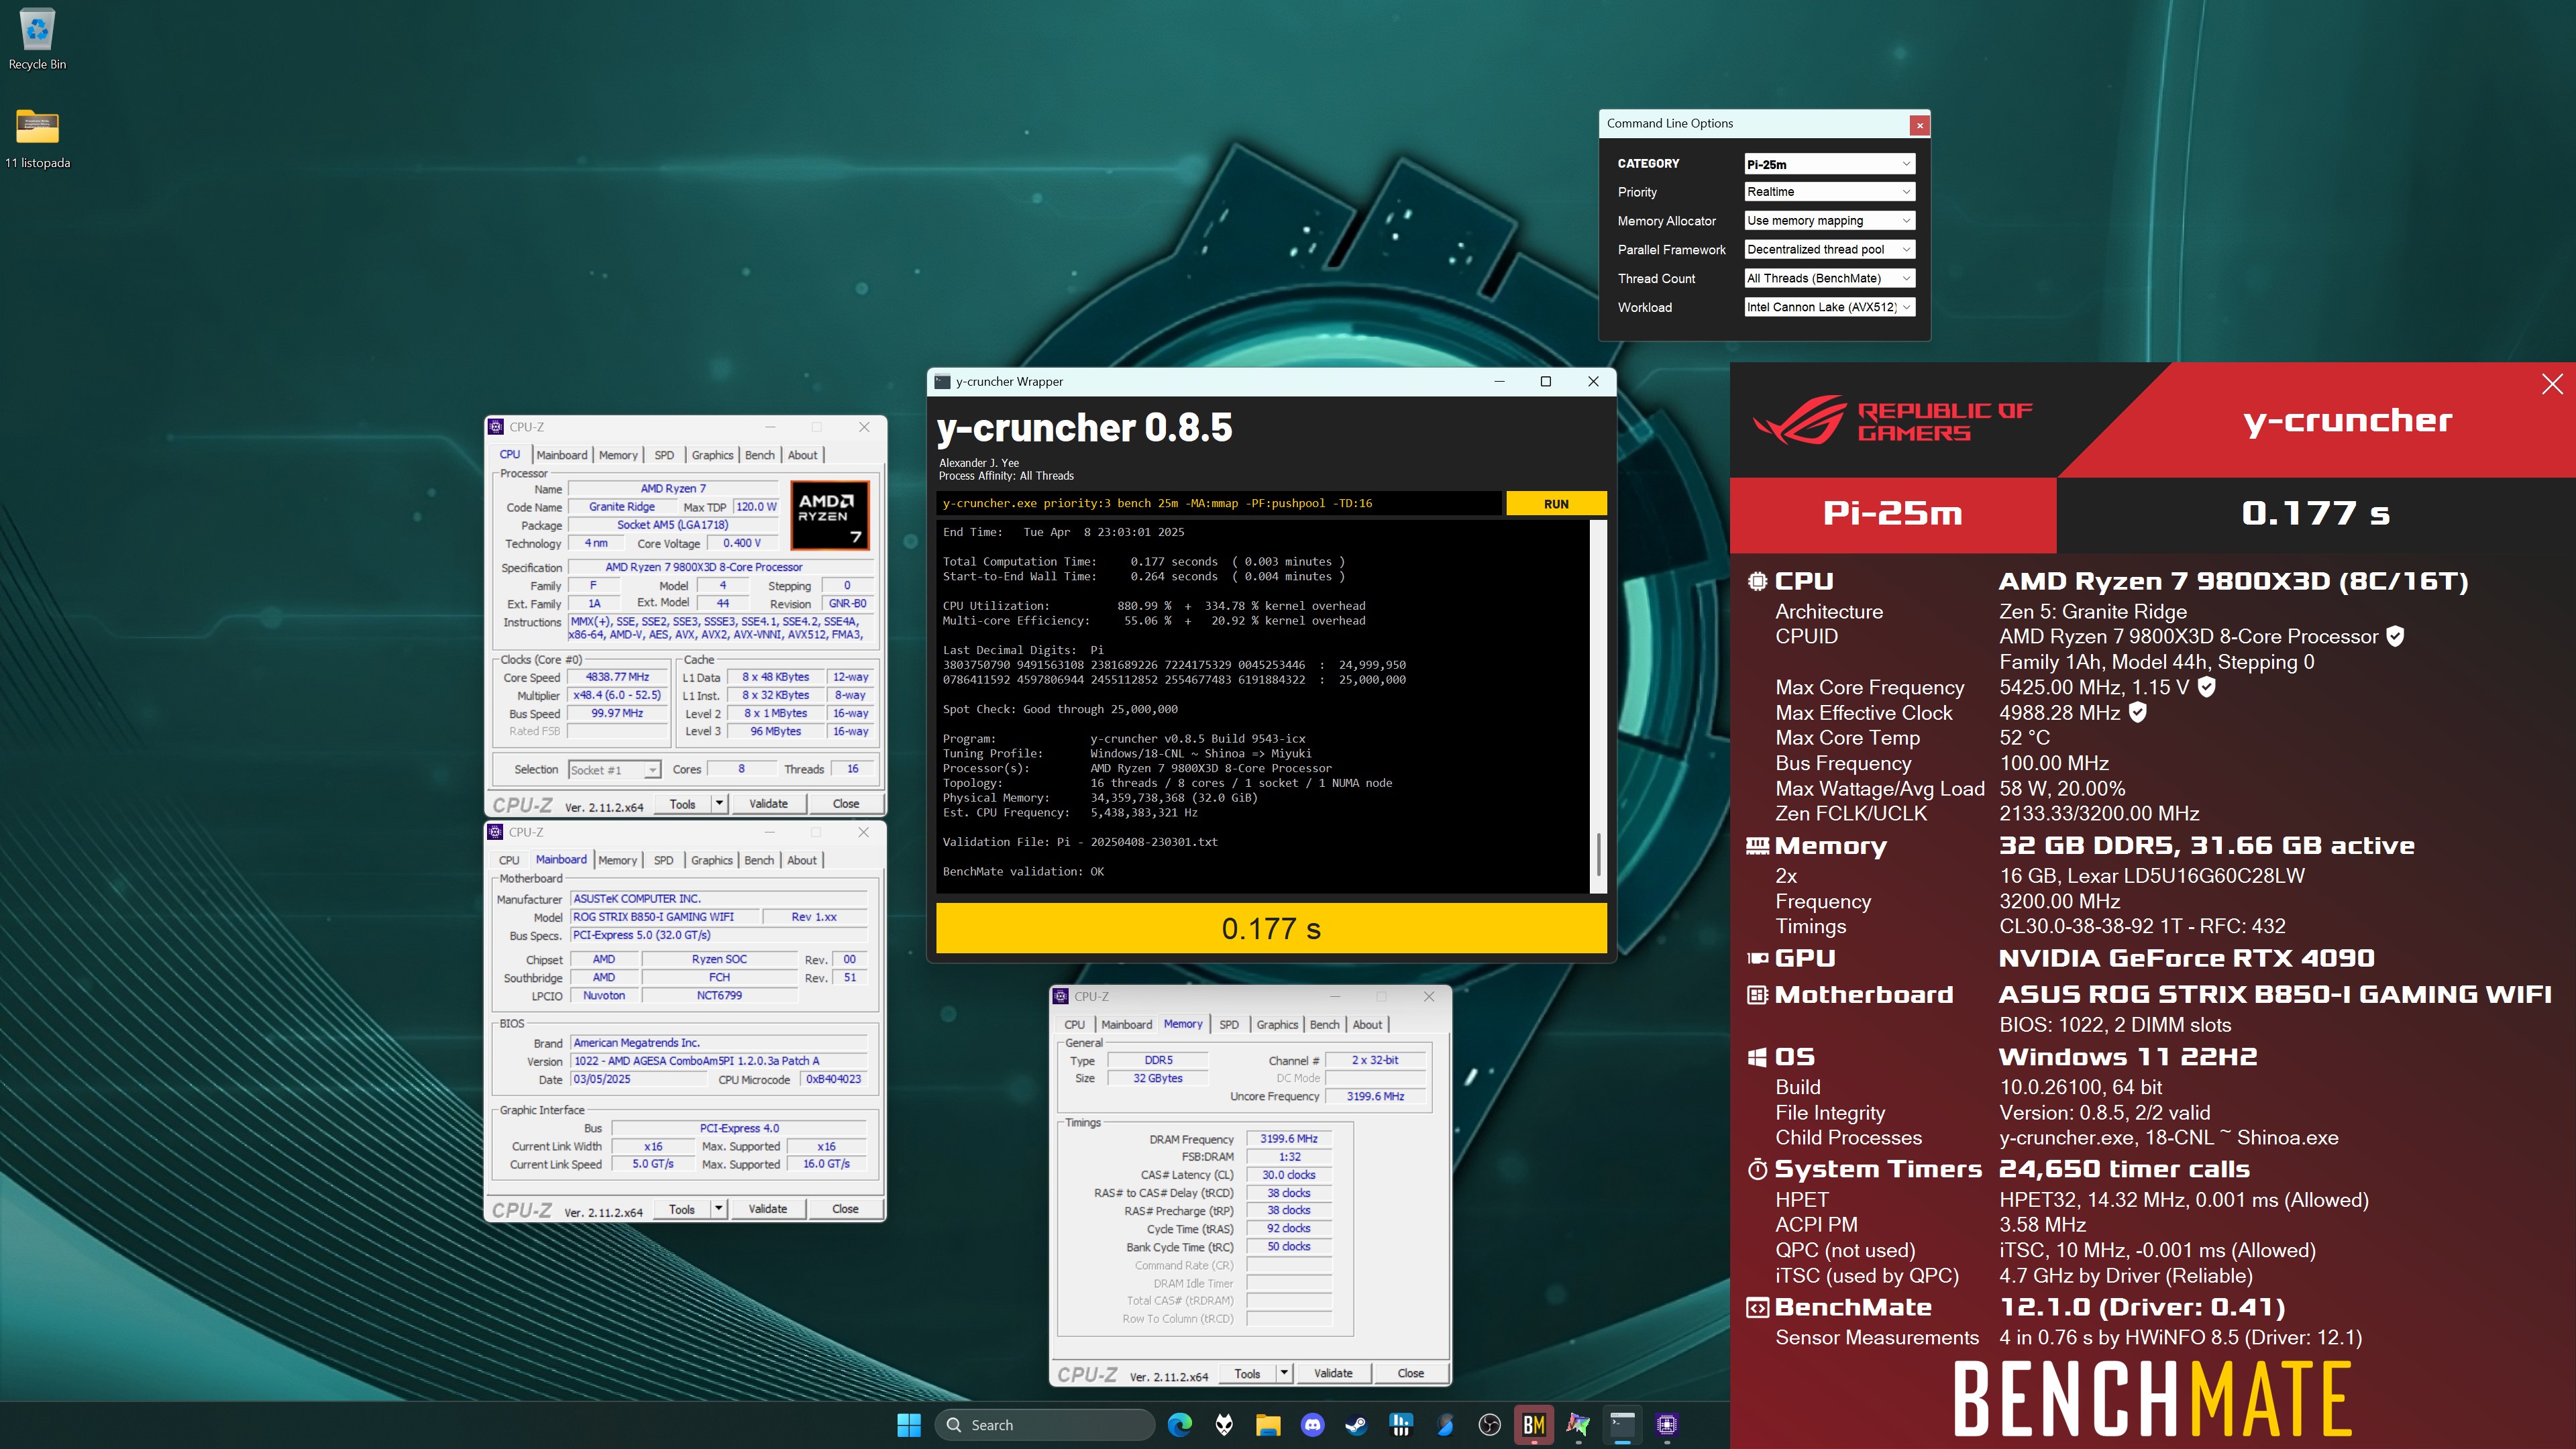Open SPD tab in CPU-Z Mainboard window
Viewport: 2576px width, 1449px height.
click(663, 860)
